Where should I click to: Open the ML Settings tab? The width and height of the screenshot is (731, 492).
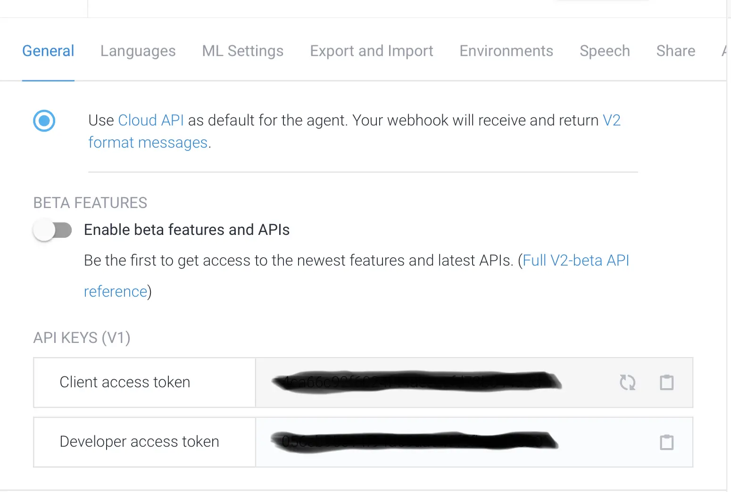pos(242,51)
